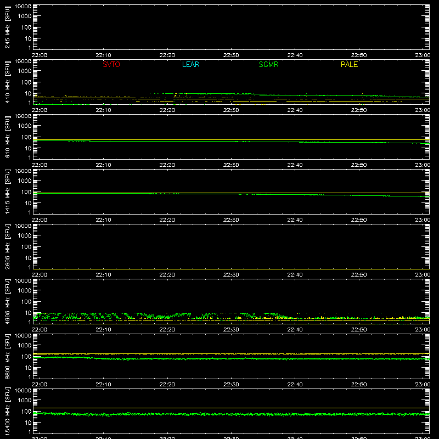This screenshot has height=439, width=439.
Task: Select the '8800 MHz [SFU]' axis title
Action: tap(8, 356)
